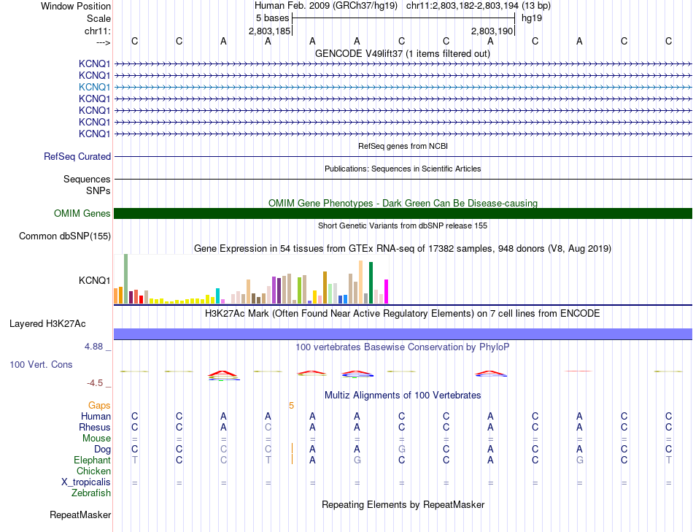
Task: Click the faded C in the Rhesus row
Action: [x=268, y=427]
